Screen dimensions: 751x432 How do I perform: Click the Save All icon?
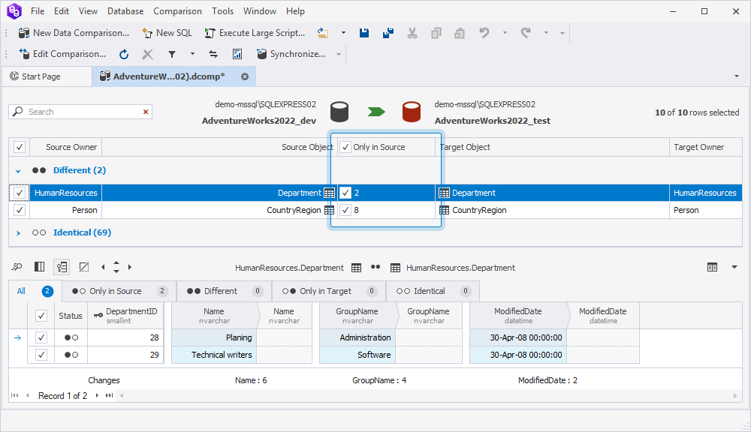pos(388,33)
